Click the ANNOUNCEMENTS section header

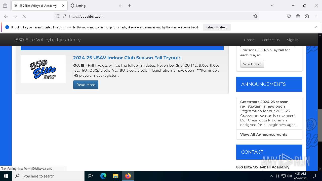click(x=269, y=84)
